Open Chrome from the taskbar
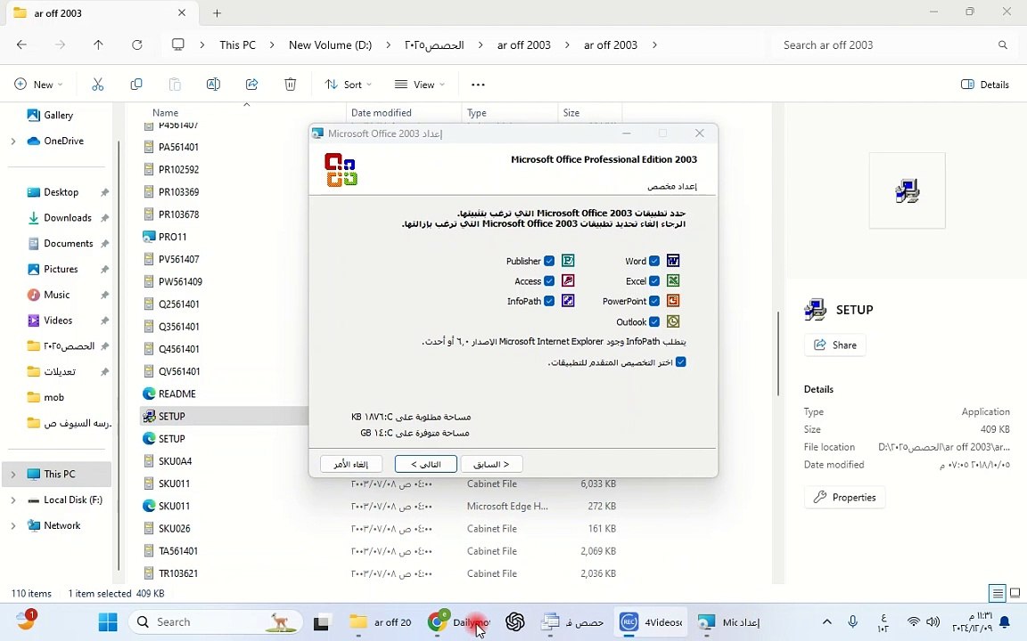This screenshot has height=641, width=1027. click(x=437, y=622)
